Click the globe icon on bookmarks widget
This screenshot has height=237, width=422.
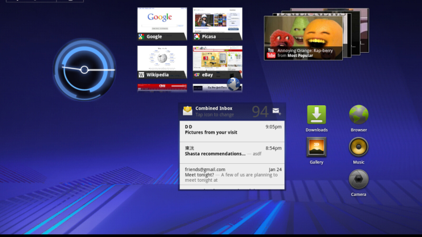[233, 84]
